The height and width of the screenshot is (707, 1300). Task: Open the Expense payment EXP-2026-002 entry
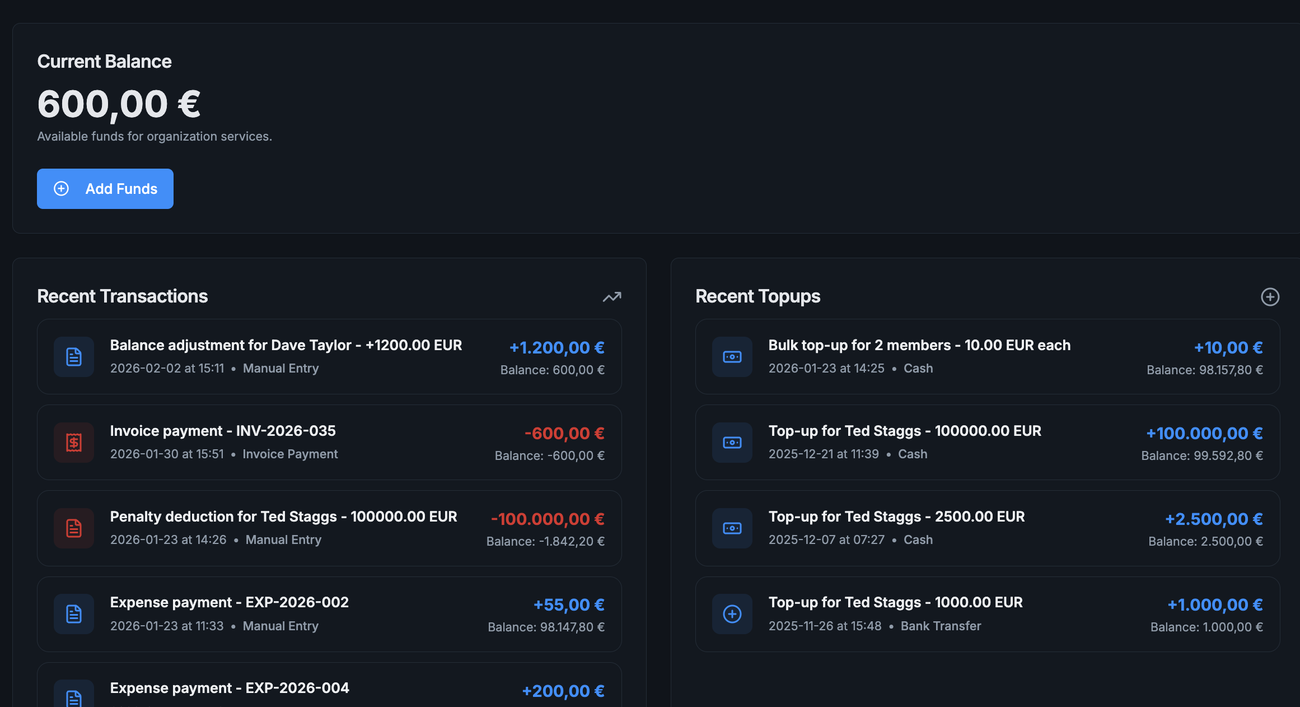click(x=230, y=602)
